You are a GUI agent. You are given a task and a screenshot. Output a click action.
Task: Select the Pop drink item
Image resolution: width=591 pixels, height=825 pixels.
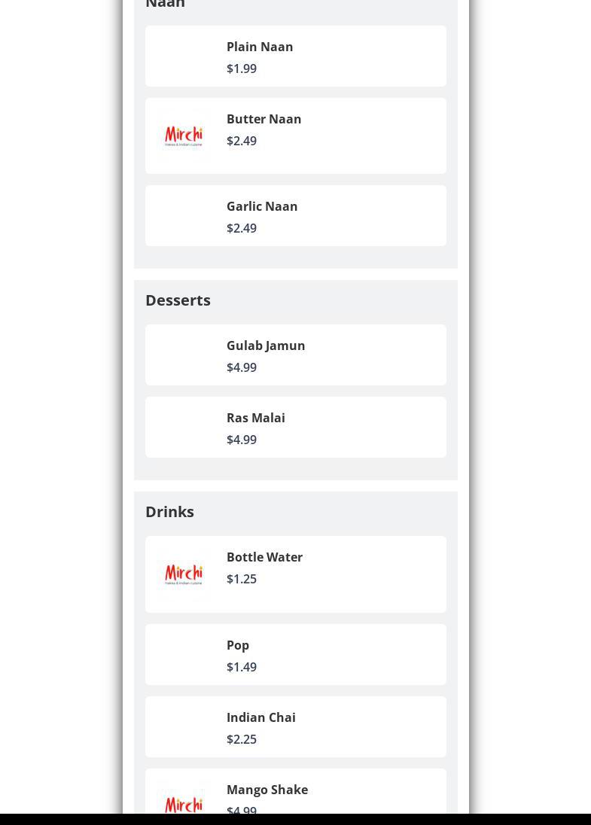[238, 645]
